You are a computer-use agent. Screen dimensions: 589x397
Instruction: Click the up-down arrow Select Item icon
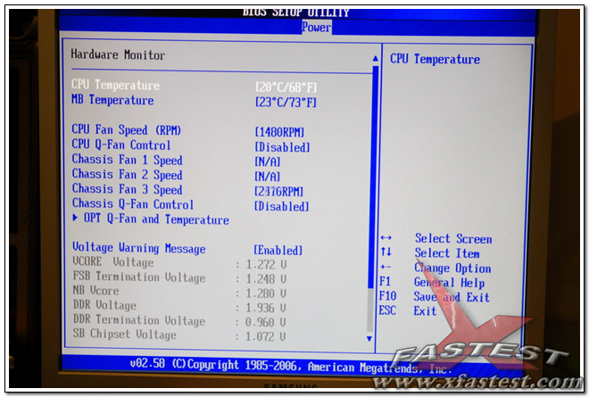pos(386,253)
